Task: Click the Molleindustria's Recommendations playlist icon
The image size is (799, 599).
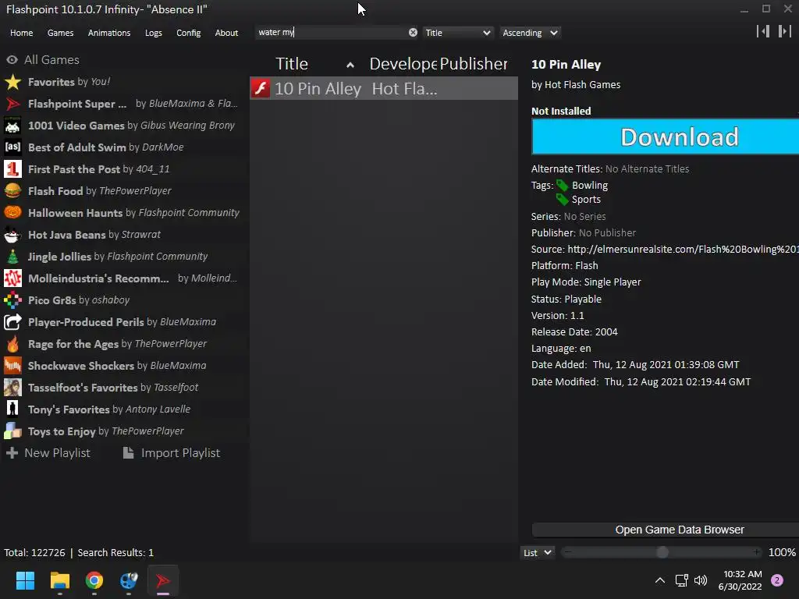Action: 12,278
